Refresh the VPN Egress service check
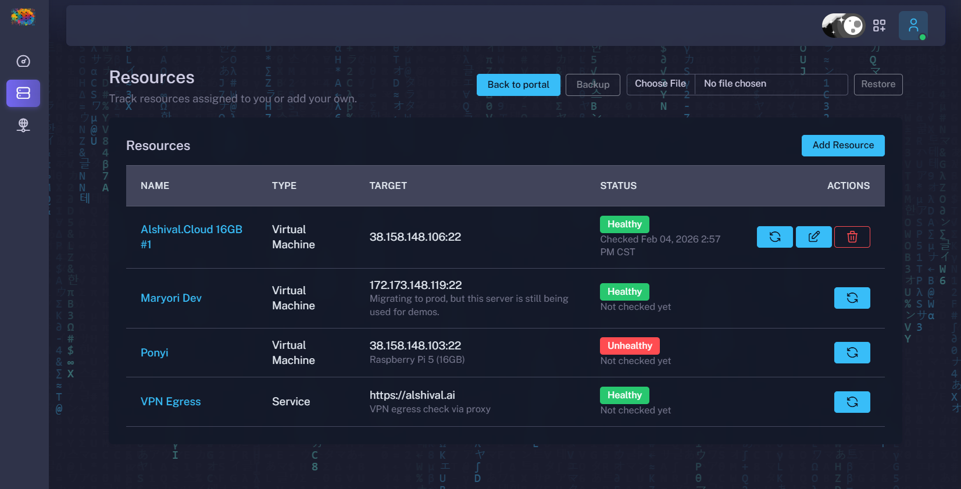This screenshot has height=489, width=961. [x=852, y=402]
